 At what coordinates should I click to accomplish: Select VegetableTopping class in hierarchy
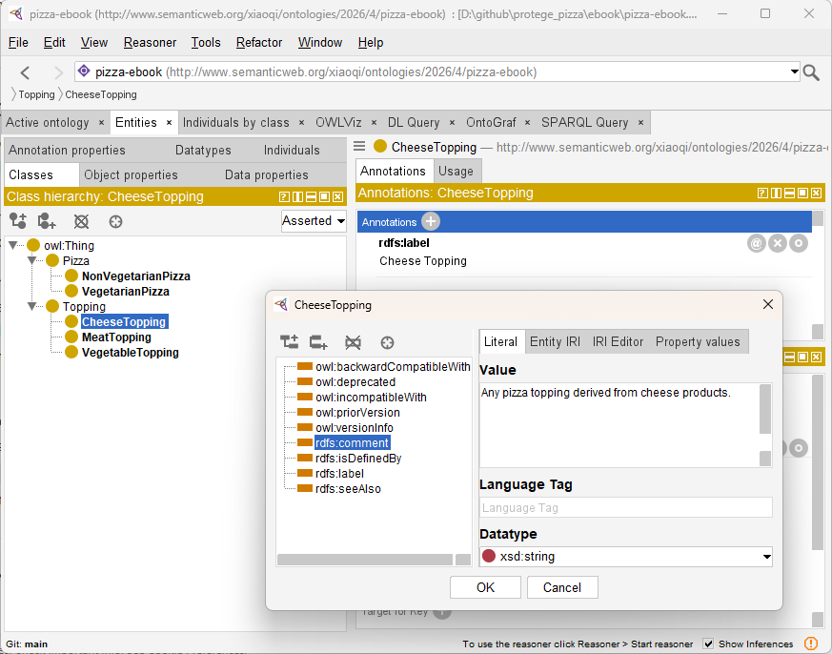[130, 353]
